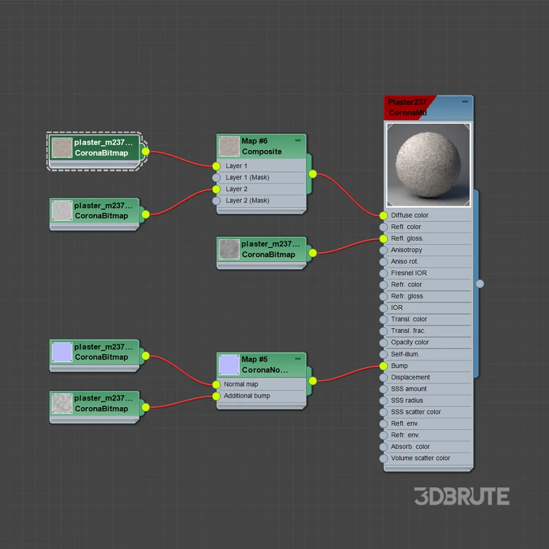Click the Aniso rot. input socket
549x549 pixels.
point(384,262)
